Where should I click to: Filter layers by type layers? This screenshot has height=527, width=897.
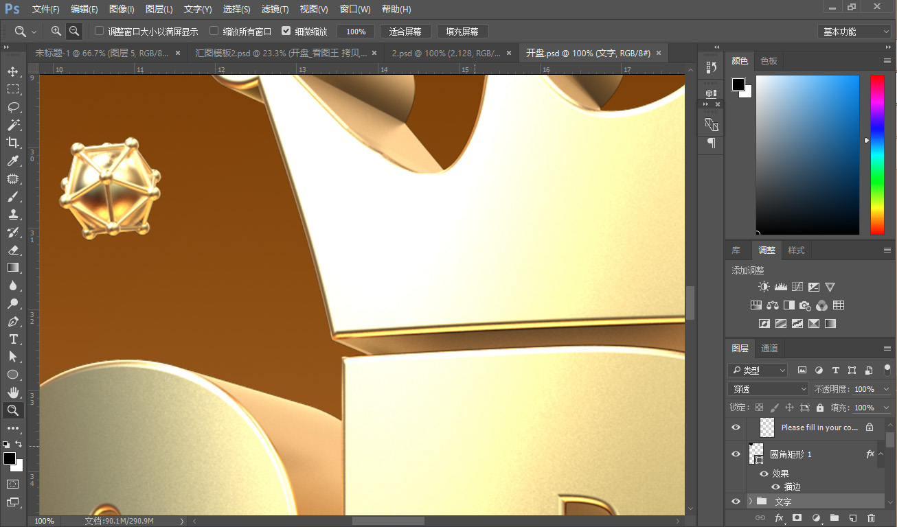(x=835, y=371)
